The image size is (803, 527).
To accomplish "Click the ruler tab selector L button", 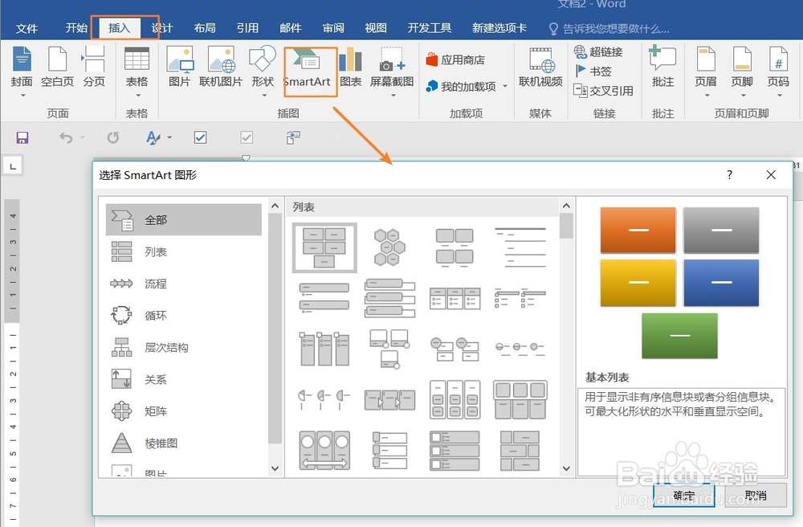I will [13, 166].
